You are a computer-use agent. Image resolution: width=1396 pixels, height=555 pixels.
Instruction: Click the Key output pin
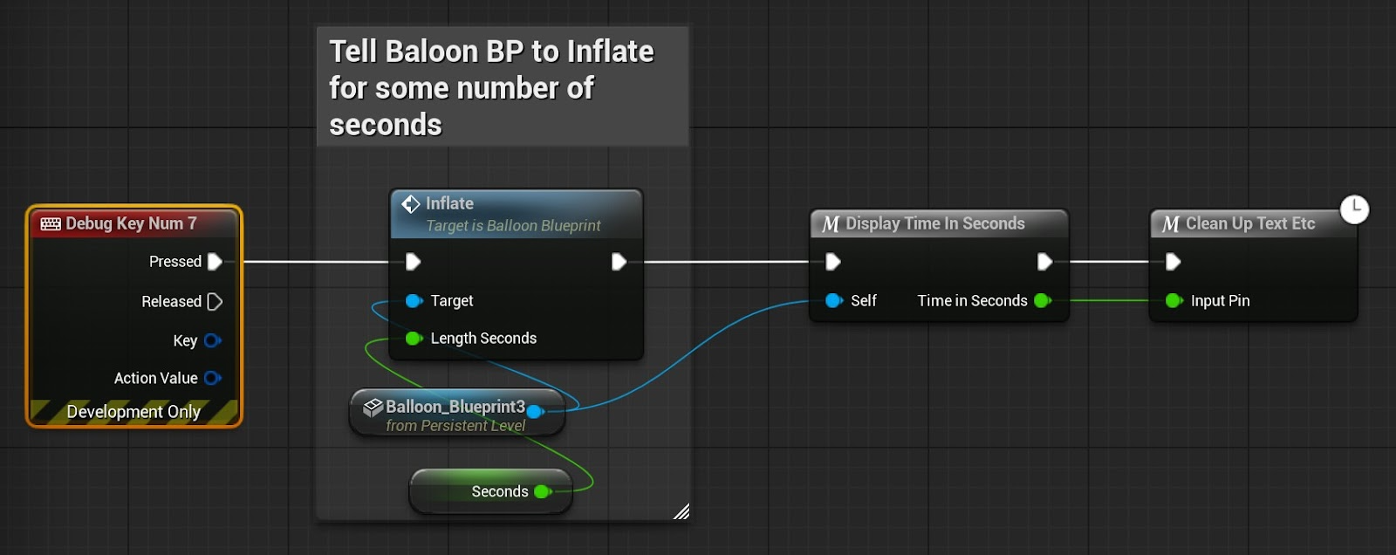pyautogui.click(x=212, y=340)
